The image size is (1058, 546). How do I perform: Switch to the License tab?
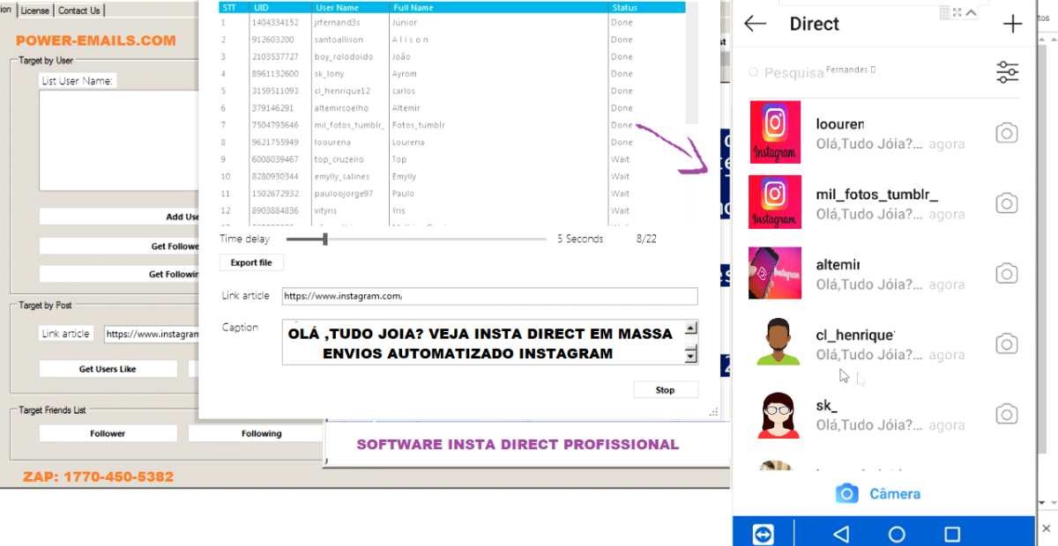pyautogui.click(x=35, y=11)
